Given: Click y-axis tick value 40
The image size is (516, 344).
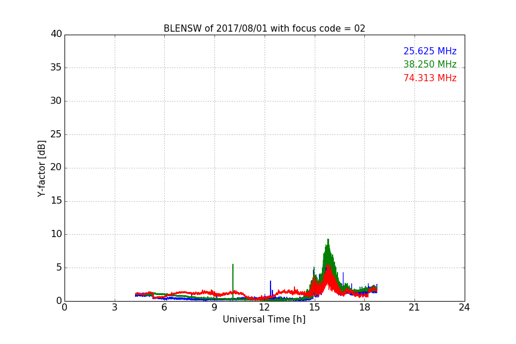Looking at the screenshot, I should 56,34.
